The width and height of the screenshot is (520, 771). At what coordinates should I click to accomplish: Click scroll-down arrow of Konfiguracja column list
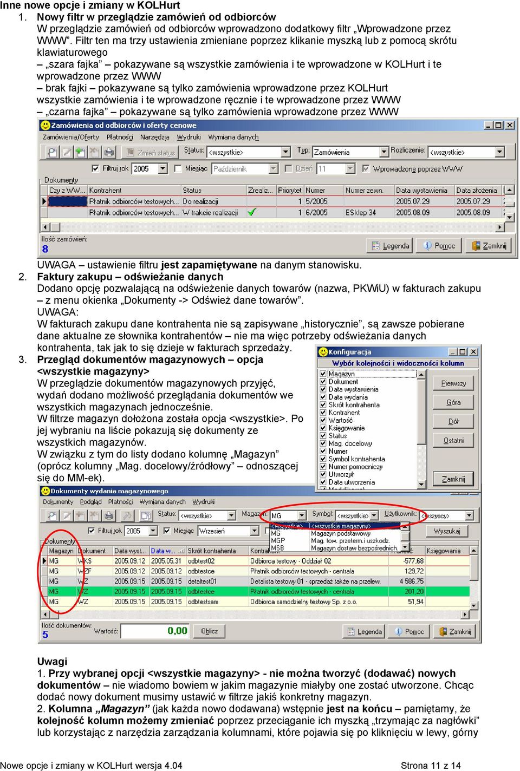coord(421,485)
